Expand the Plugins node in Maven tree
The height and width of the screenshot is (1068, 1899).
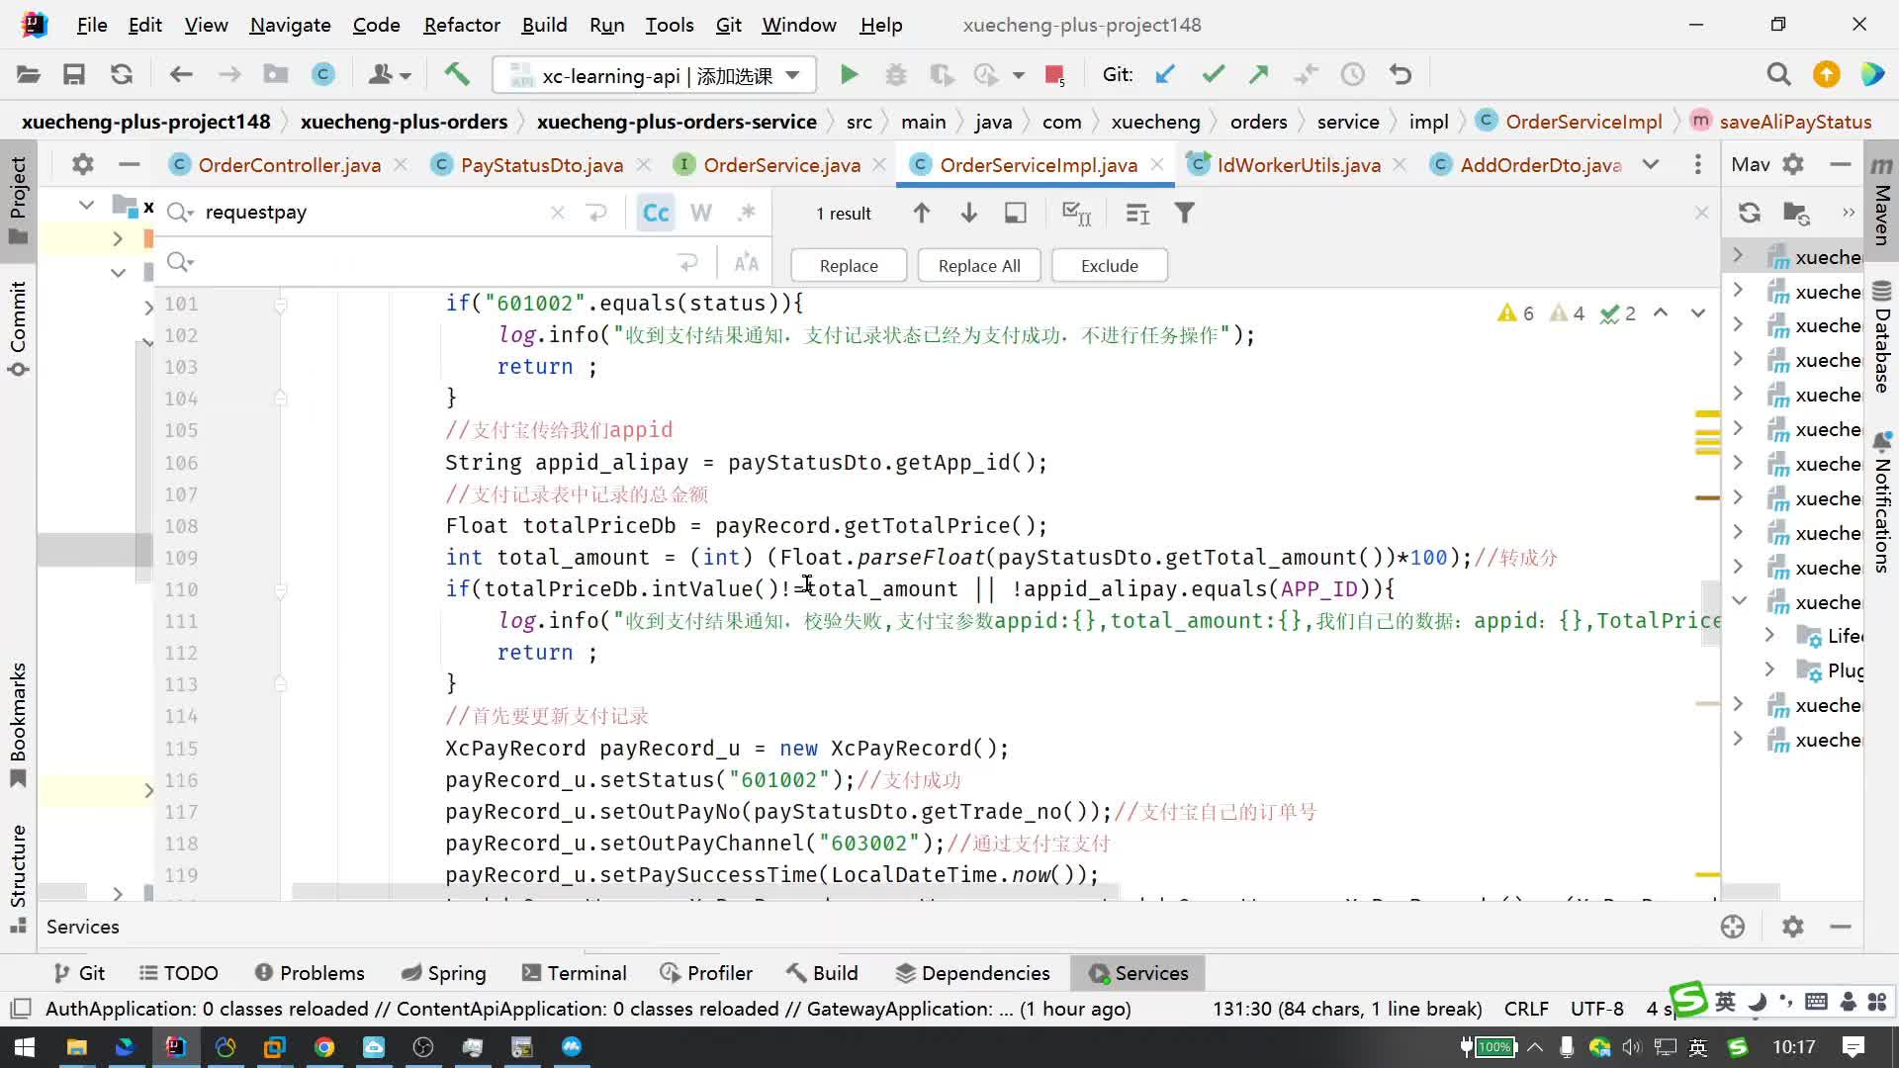(x=1770, y=669)
